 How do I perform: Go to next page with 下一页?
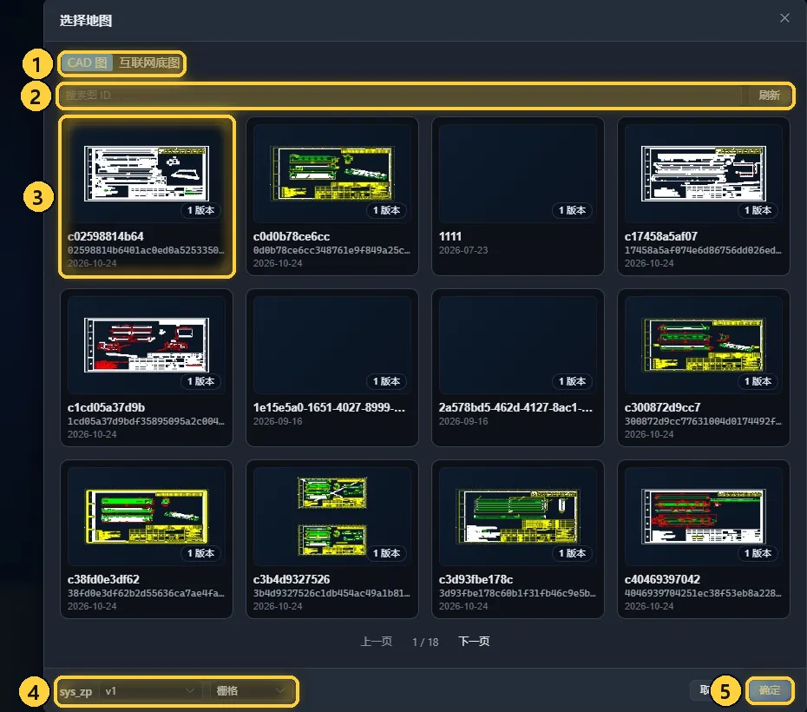[x=474, y=642]
